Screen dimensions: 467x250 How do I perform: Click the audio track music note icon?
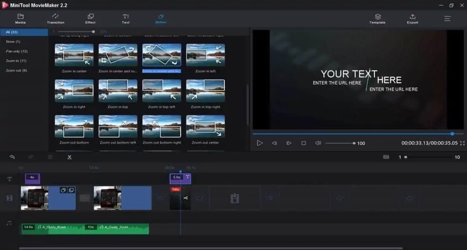point(9,223)
